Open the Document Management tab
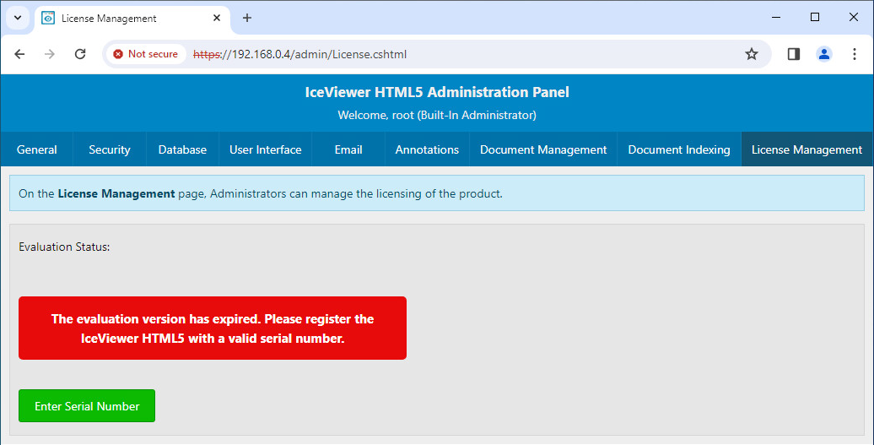 click(x=543, y=149)
